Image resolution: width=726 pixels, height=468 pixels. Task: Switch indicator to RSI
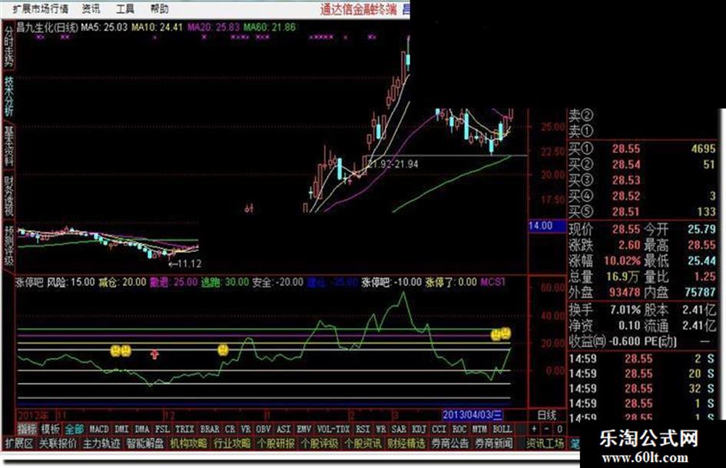[363, 429]
